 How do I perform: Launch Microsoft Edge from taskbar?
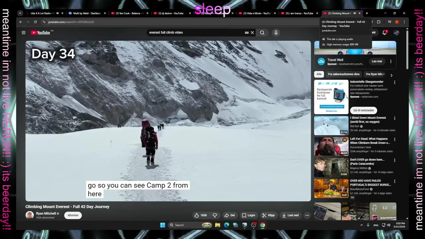pyautogui.click(x=226, y=225)
